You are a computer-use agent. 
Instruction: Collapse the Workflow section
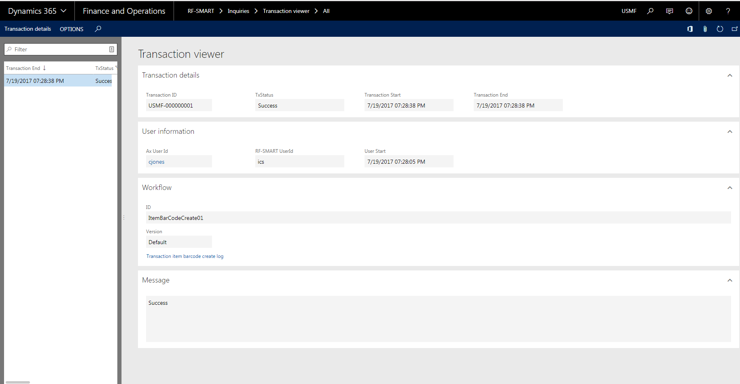tap(730, 188)
